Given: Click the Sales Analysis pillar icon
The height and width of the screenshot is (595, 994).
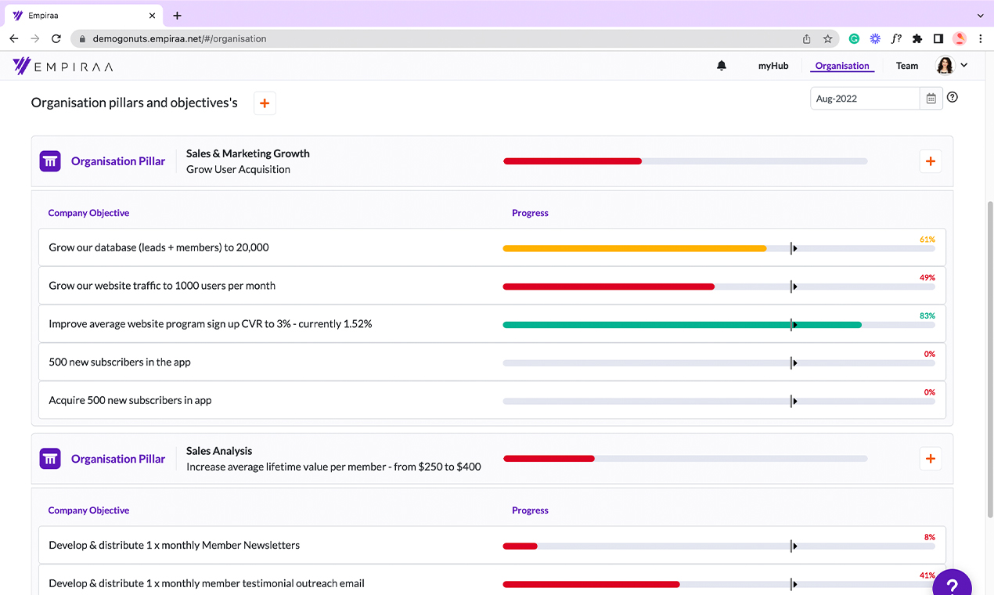Looking at the screenshot, I should [50, 459].
